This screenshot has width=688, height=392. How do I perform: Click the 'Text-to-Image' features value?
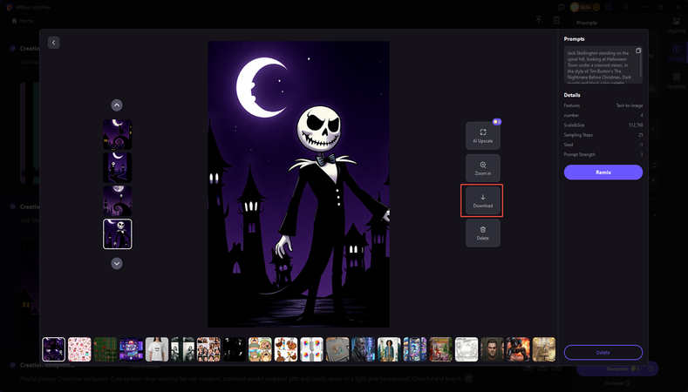pyautogui.click(x=630, y=105)
